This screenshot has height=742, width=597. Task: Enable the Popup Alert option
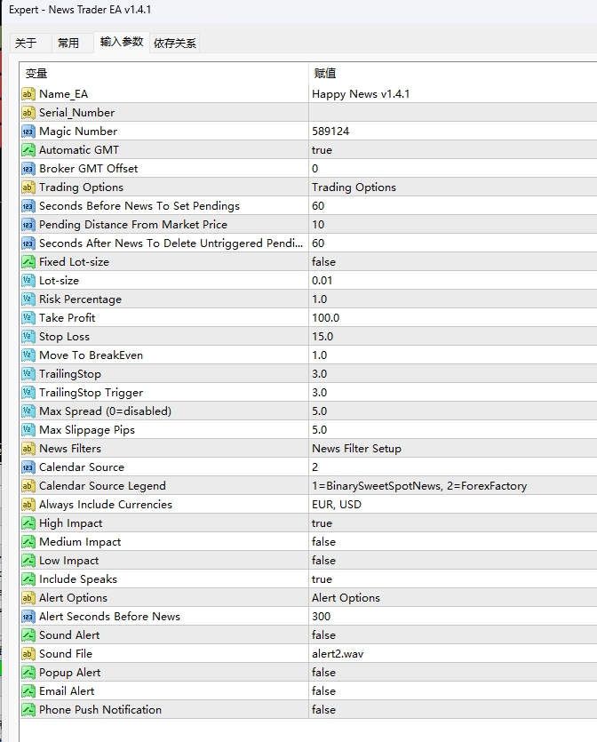coord(400,672)
